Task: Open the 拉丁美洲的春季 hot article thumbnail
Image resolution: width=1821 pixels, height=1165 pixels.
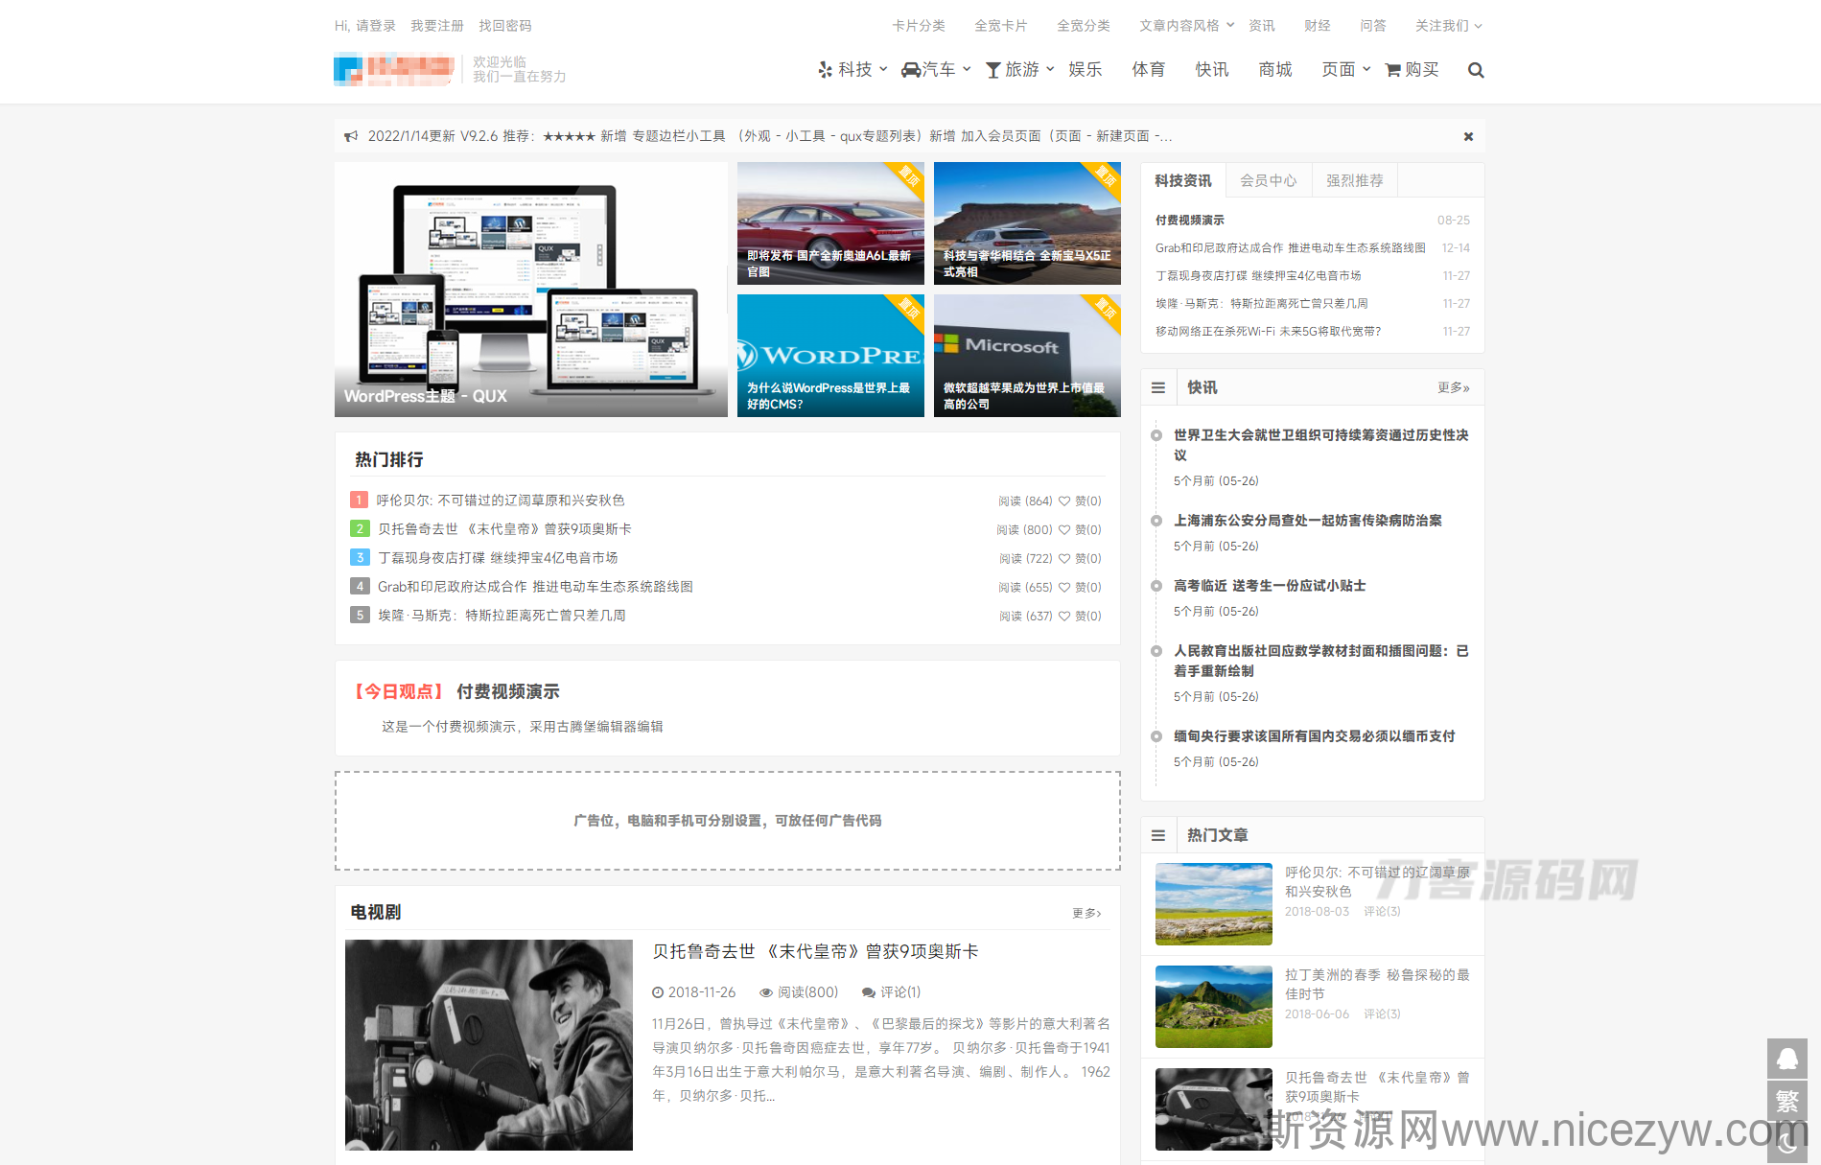Action: tap(1214, 1007)
